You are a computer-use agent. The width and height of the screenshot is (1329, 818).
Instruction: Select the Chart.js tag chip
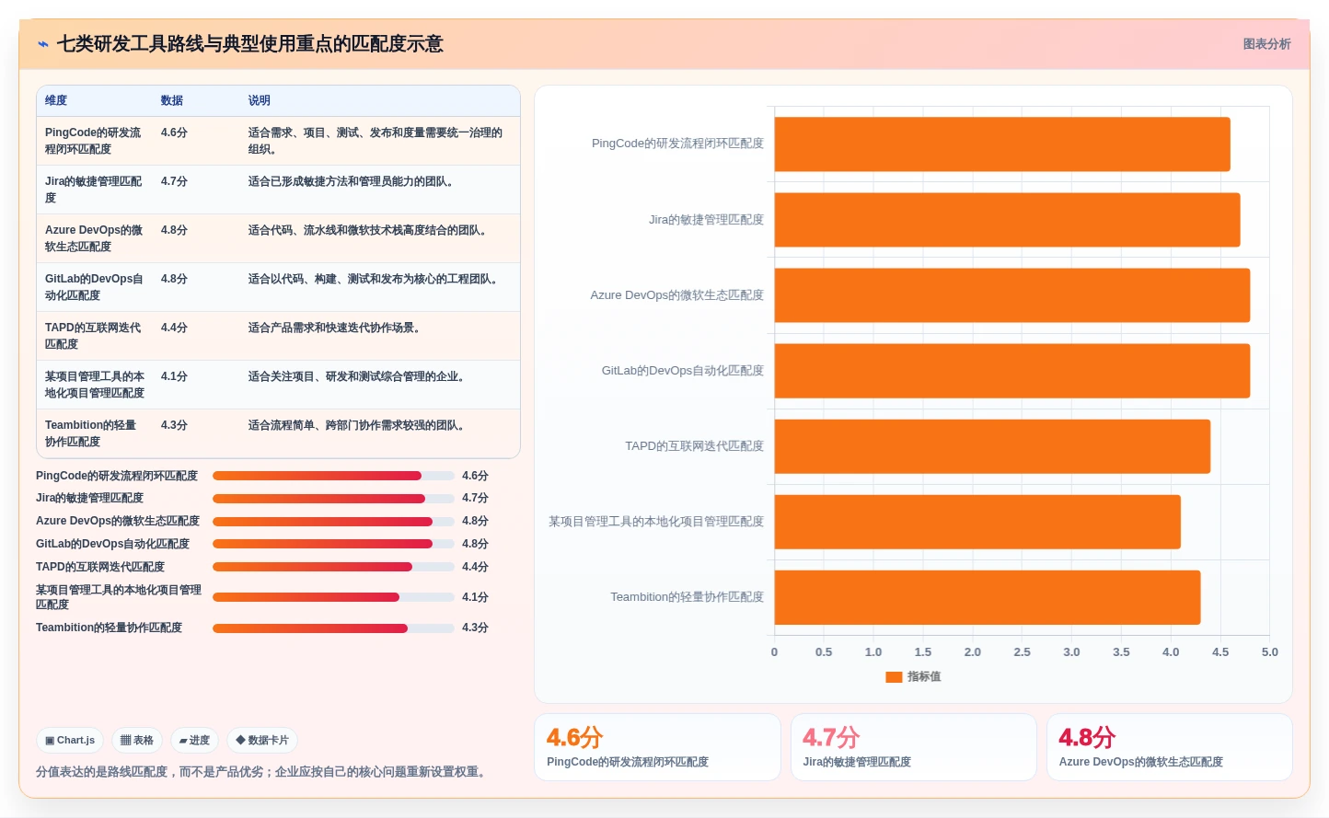[70, 740]
